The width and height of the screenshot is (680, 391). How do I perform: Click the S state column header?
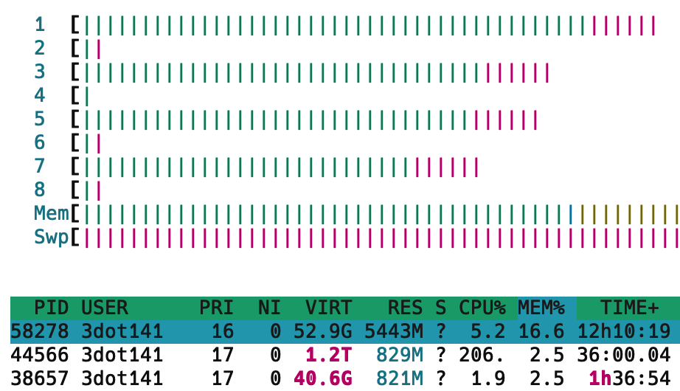441,308
